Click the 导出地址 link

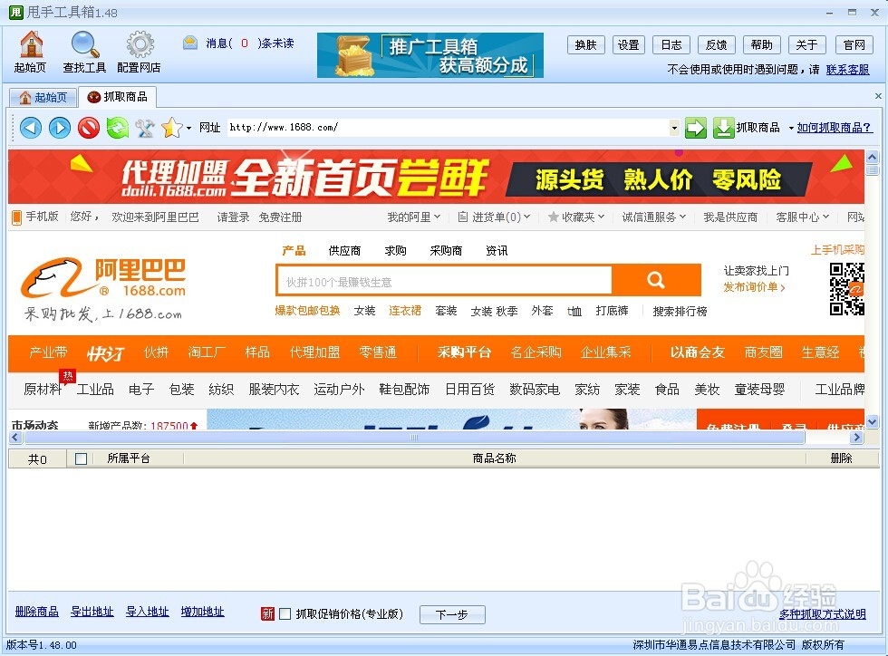click(x=92, y=612)
